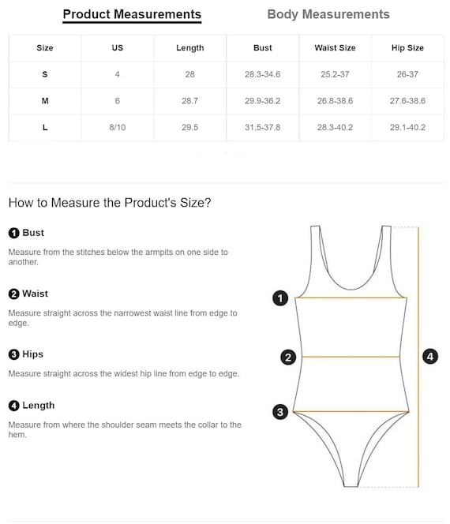
Task: Click the US size 8/10 cell
Action: 118,127
